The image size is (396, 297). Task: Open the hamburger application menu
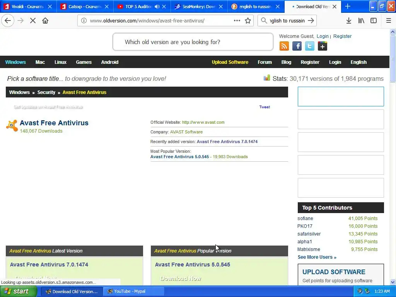pyautogui.click(x=389, y=20)
